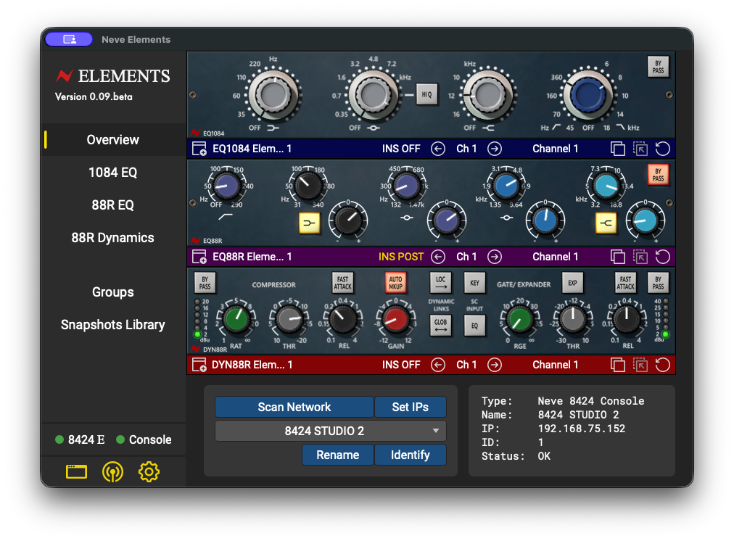Viewport: 734px width, 541px height.
Task: Click previous channel arrow on DYN88R strip
Action: point(437,365)
